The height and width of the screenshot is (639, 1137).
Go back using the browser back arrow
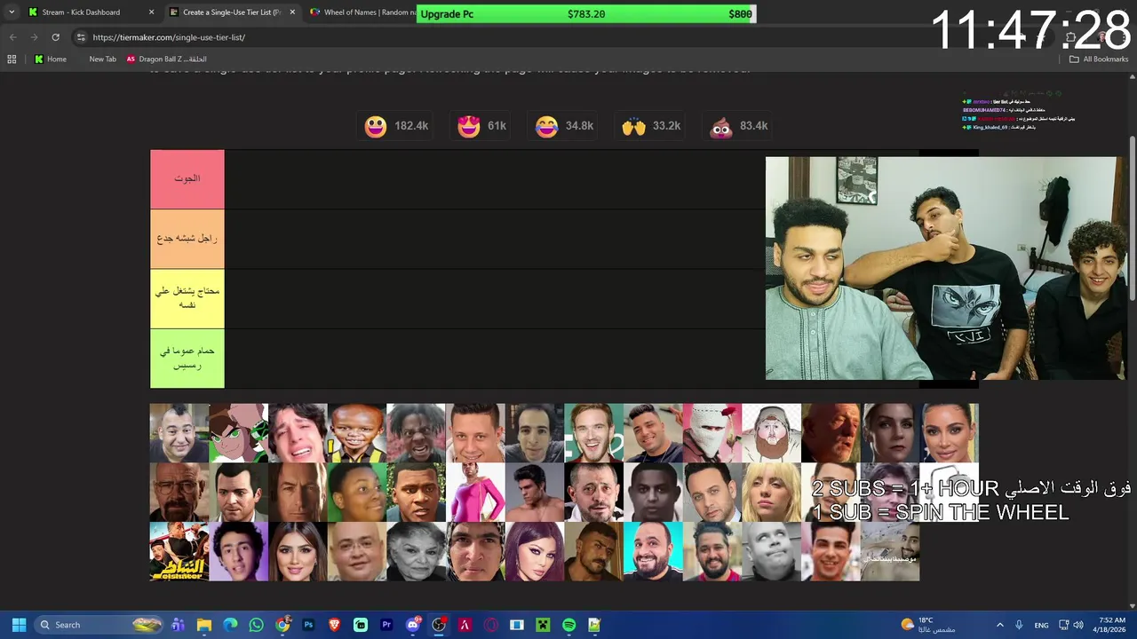(x=12, y=37)
